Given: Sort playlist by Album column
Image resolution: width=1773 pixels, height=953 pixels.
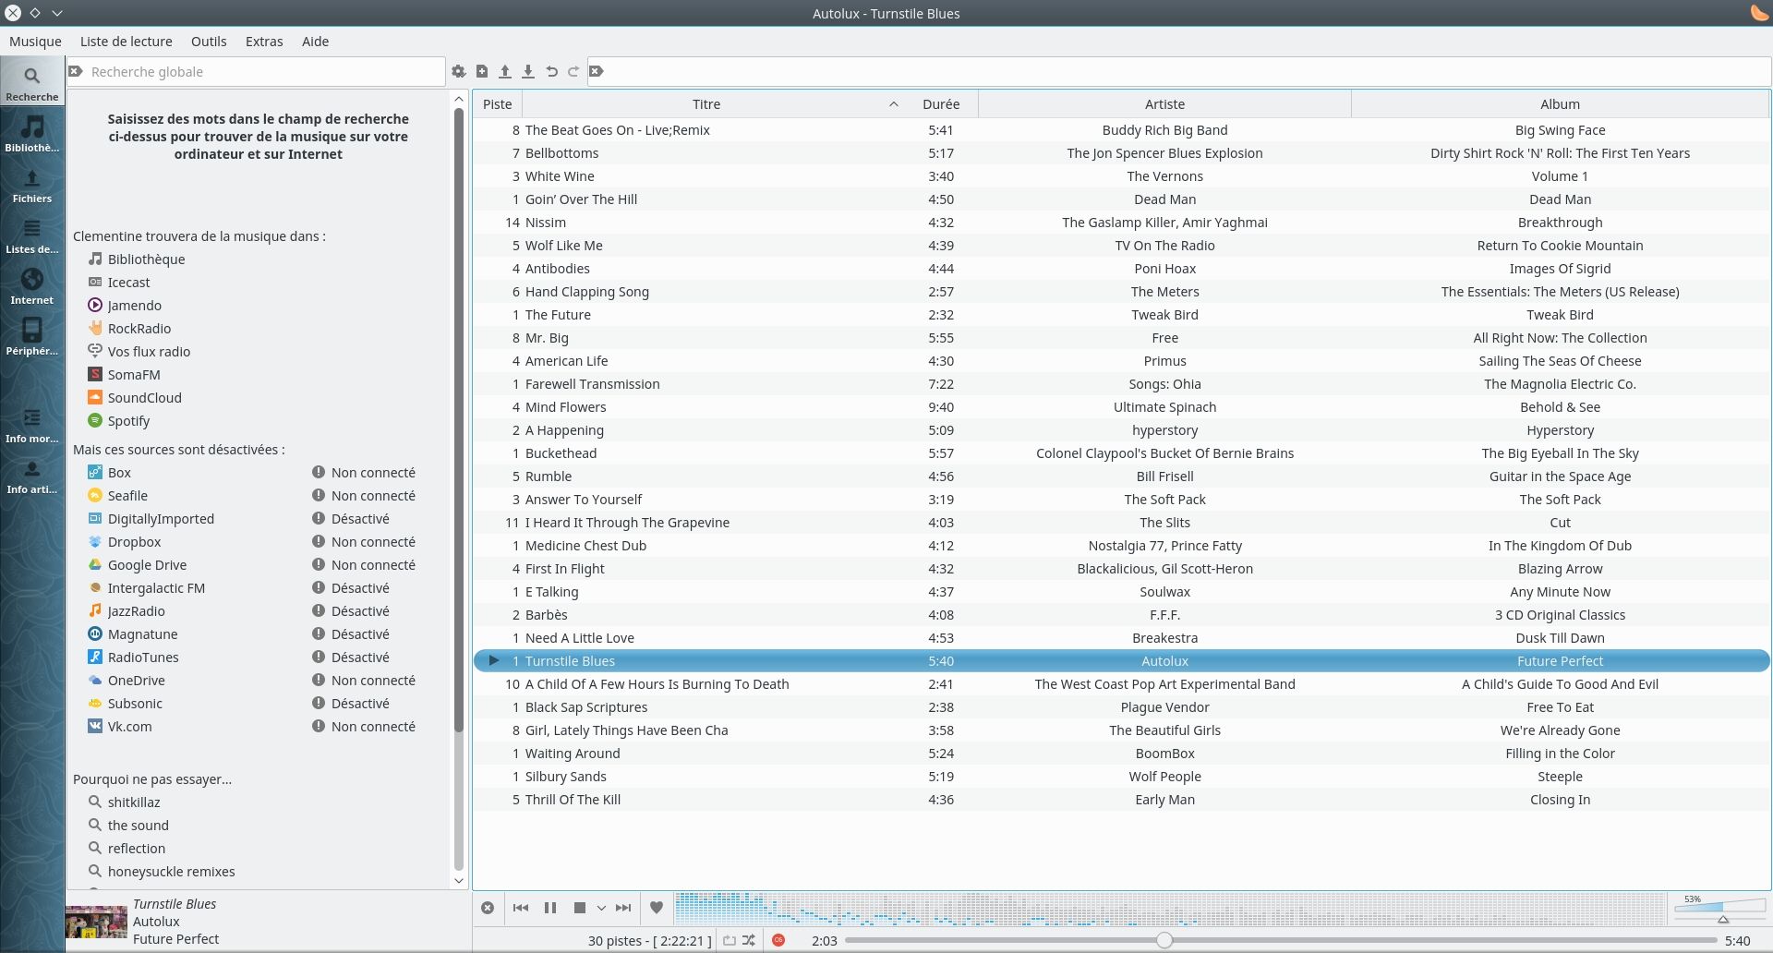Looking at the screenshot, I should click(x=1560, y=104).
